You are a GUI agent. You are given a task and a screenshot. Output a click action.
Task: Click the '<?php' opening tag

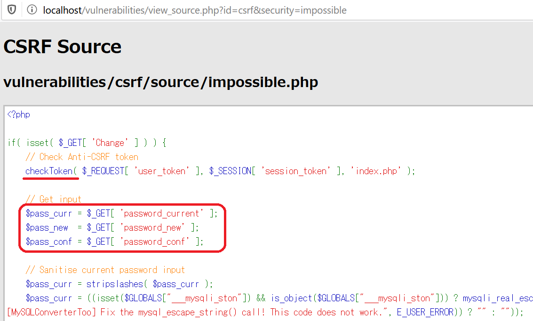tap(18, 114)
